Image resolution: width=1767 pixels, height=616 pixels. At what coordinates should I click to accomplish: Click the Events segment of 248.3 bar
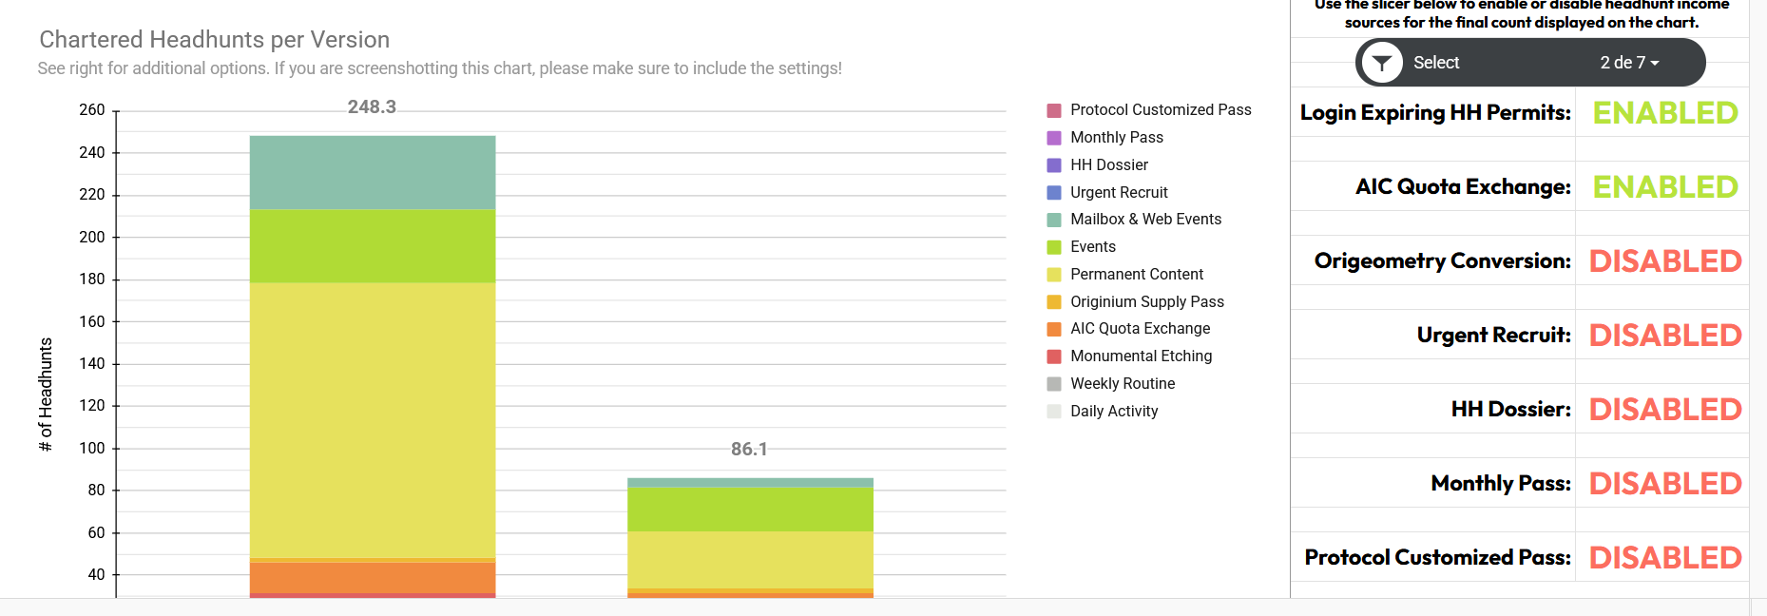tap(373, 246)
